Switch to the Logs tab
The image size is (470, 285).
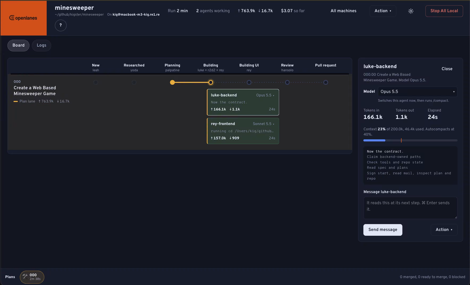(41, 46)
